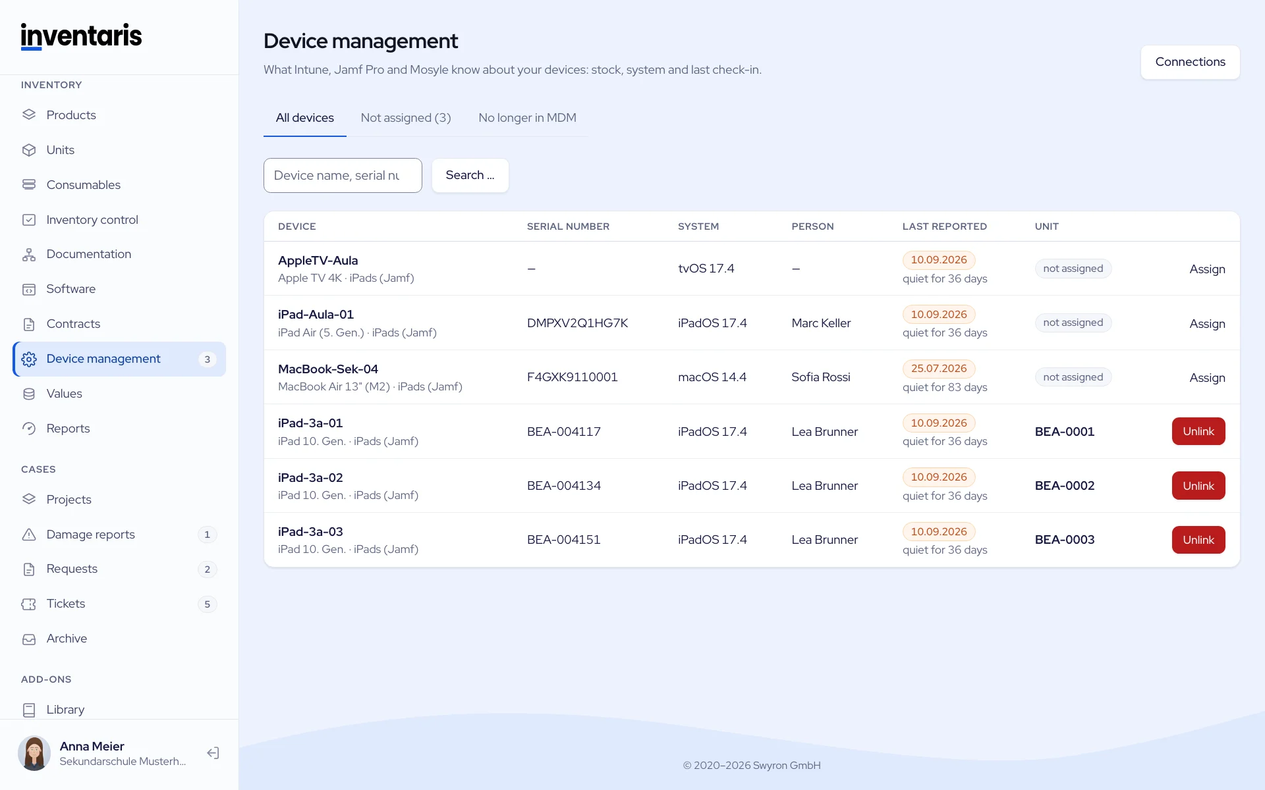Click serial number DMPXV2Q1HG7K
The image size is (1265, 790).
coord(577,323)
